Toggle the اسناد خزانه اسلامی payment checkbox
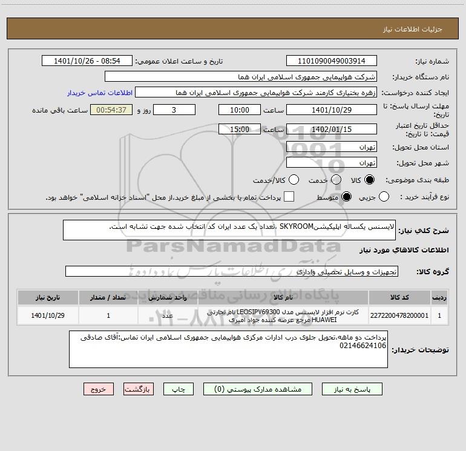 (x=289, y=197)
